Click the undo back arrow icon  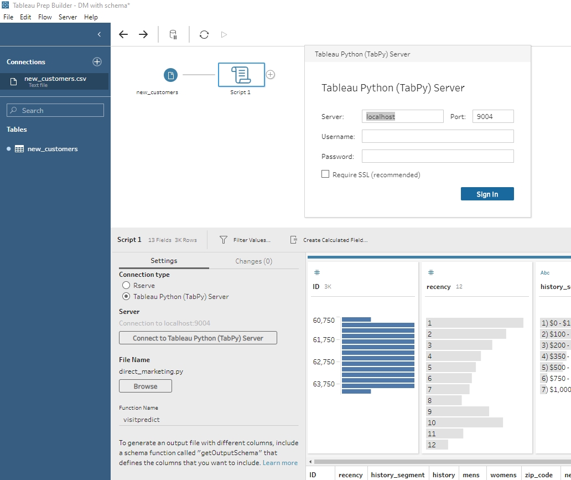coord(123,34)
